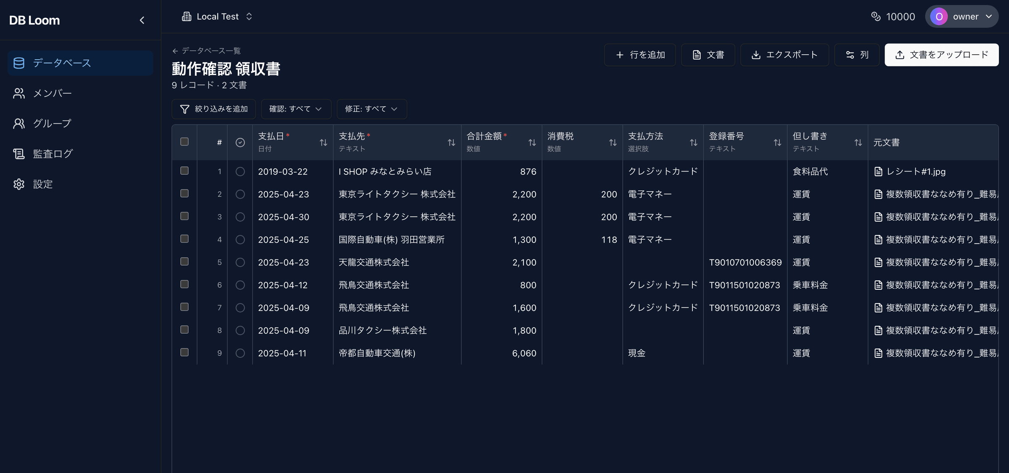Open グループ in sidebar
The image size is (1009, 473).
coord(80,124)
